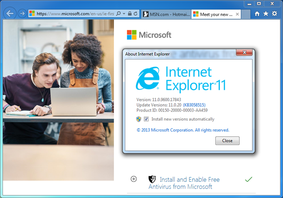Click the Microsoft favicon in the address bar
Screen dimensions: 283x198
(32, 14)
